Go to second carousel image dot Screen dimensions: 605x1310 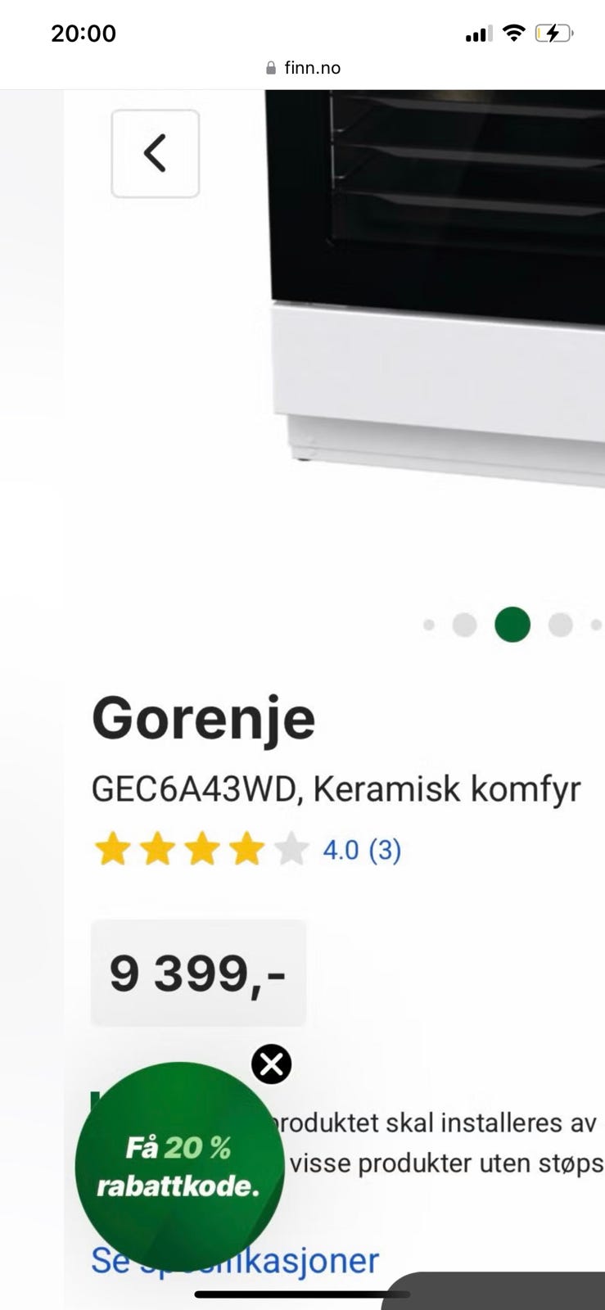click(464, 625)
